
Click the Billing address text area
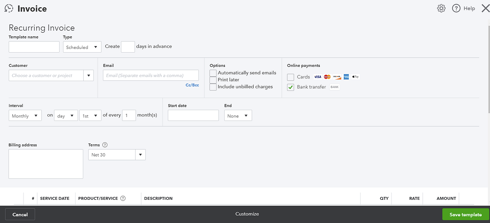pyautogui.click(x=46, y=164)
